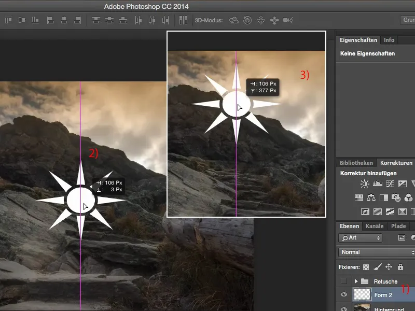
Task: Open the Normal blend mode dropdown
Action: [376, 252]
